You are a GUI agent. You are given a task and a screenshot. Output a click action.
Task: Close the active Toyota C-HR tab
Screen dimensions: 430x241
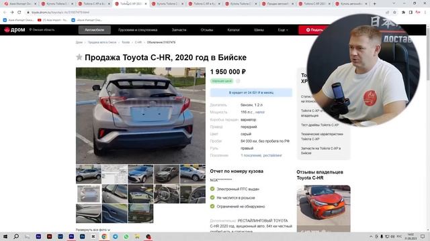coord(146,4)
